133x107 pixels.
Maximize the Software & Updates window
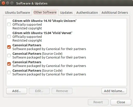coord(12,3)
